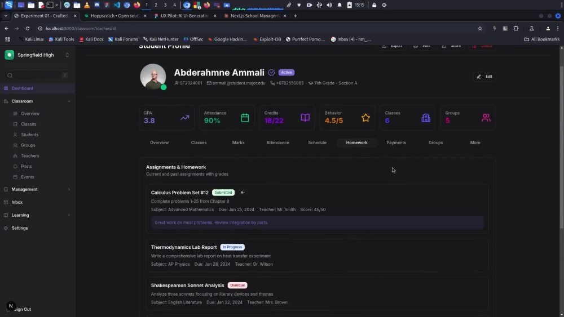
Task: Open Dashboard in the sidebar
Action: (x=37, y=88)
